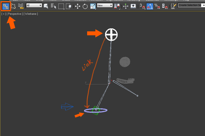
Task: Activate the Select and Link tool
Action: tap(5, 6)
